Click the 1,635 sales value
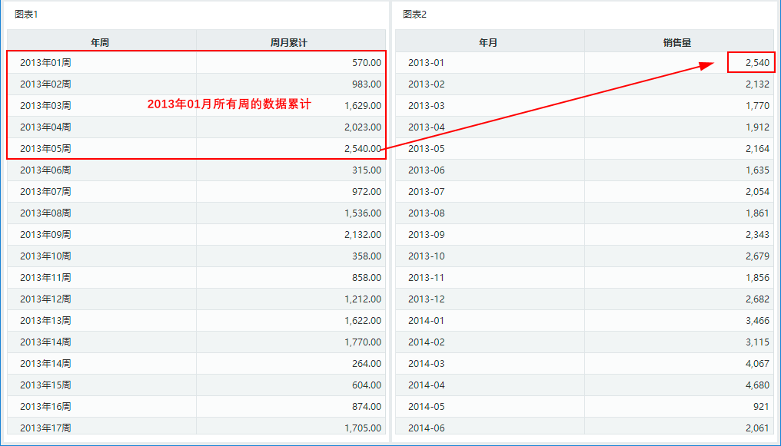The height and width of the screenshot is (446, 781). [x=757, y=170]
